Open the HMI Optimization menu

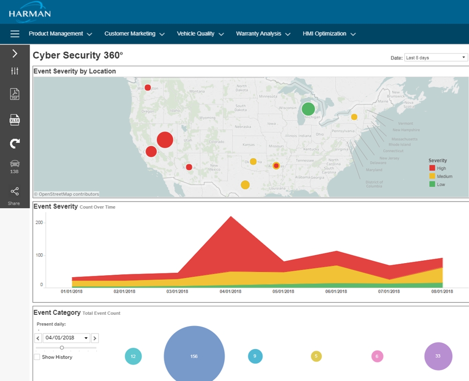point(324,33)
